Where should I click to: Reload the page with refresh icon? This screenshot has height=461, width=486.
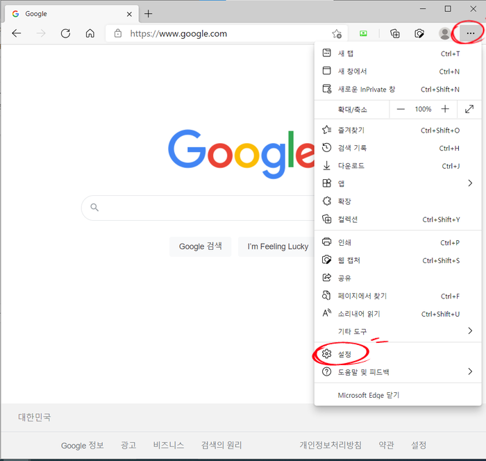pyautogui.click(x=65, y=33)
